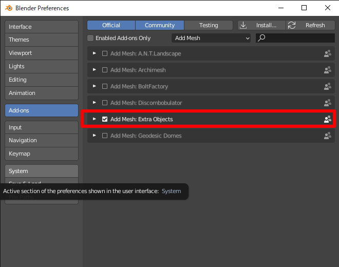The width and height of the screenshot is (339, 267).
Task: Enable the Archimesh add-on checkbox
Action: pos(105,70)
